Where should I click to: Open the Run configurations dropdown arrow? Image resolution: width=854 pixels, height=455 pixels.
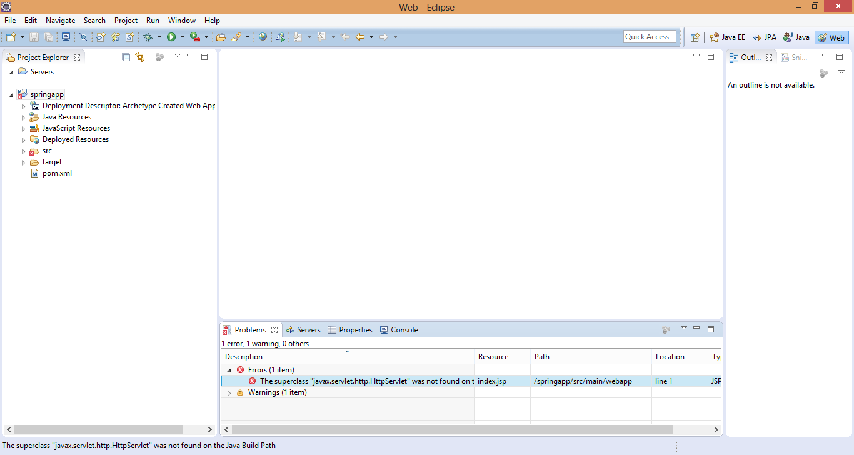click(x=183, y=37)
